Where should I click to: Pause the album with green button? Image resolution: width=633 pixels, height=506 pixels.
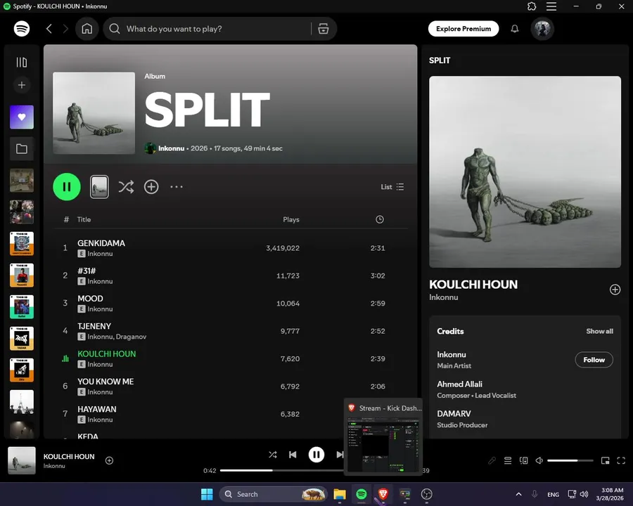[67, 187]
